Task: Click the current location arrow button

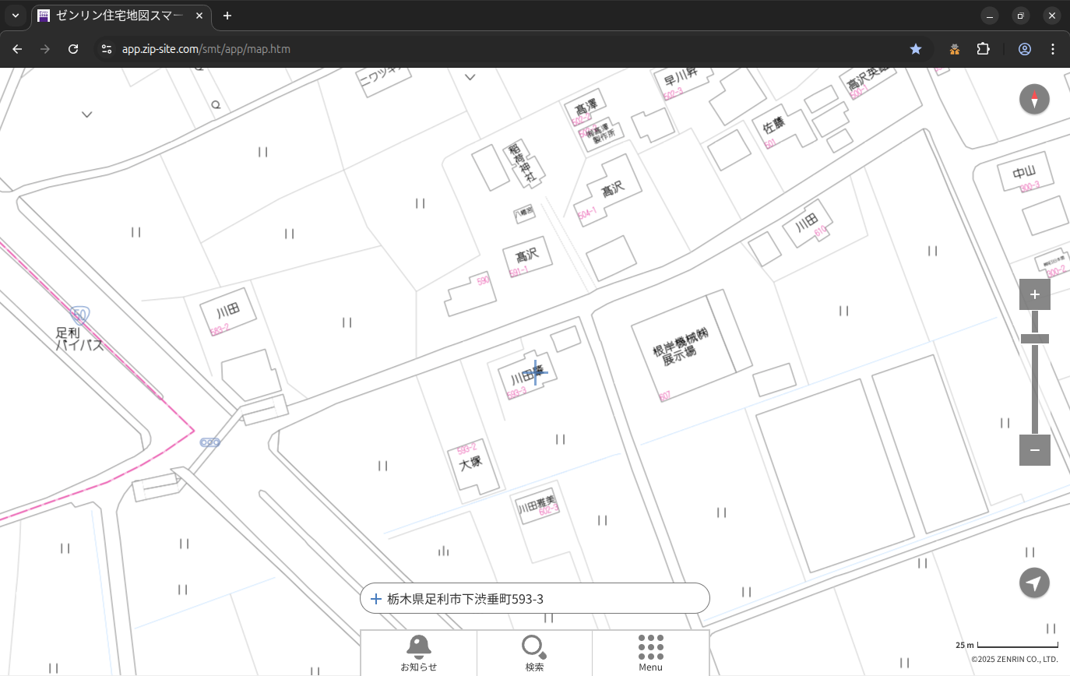Action: click(x=1034, y=583)
